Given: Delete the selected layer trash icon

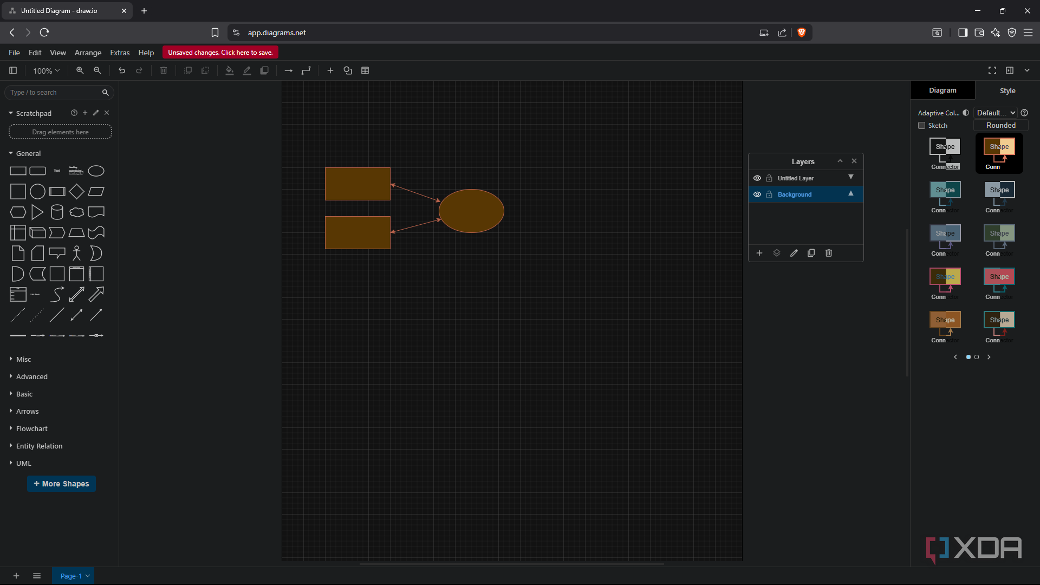Looking at the screenshot, I should tap(829, 253).
